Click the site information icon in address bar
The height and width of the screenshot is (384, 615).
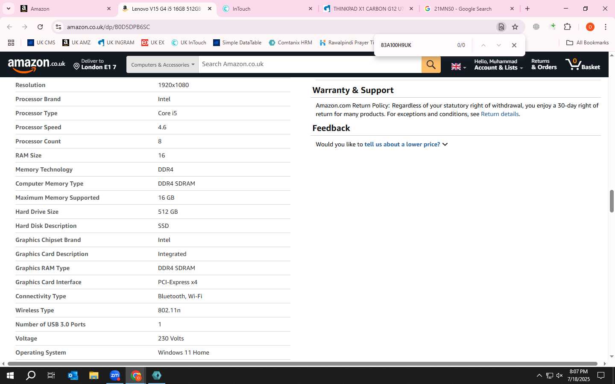(x=59, y=27)
